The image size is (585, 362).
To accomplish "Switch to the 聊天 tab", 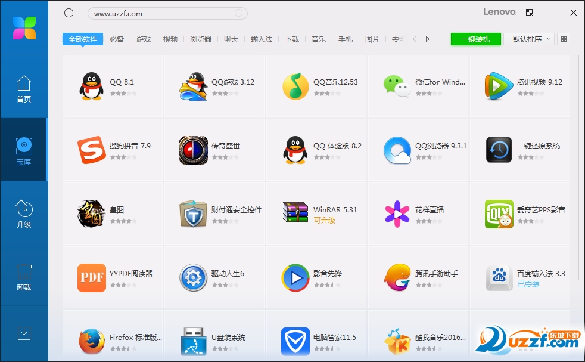I will (231, 39).
